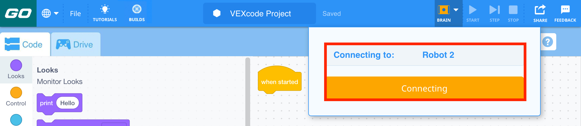This screenshot has width=581, height=126.
Task: Click the project hexagon slot icon
Action: (217, 13)
